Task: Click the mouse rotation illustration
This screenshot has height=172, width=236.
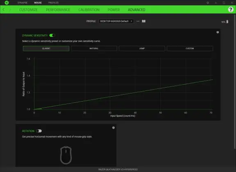Action: [66, 155]
